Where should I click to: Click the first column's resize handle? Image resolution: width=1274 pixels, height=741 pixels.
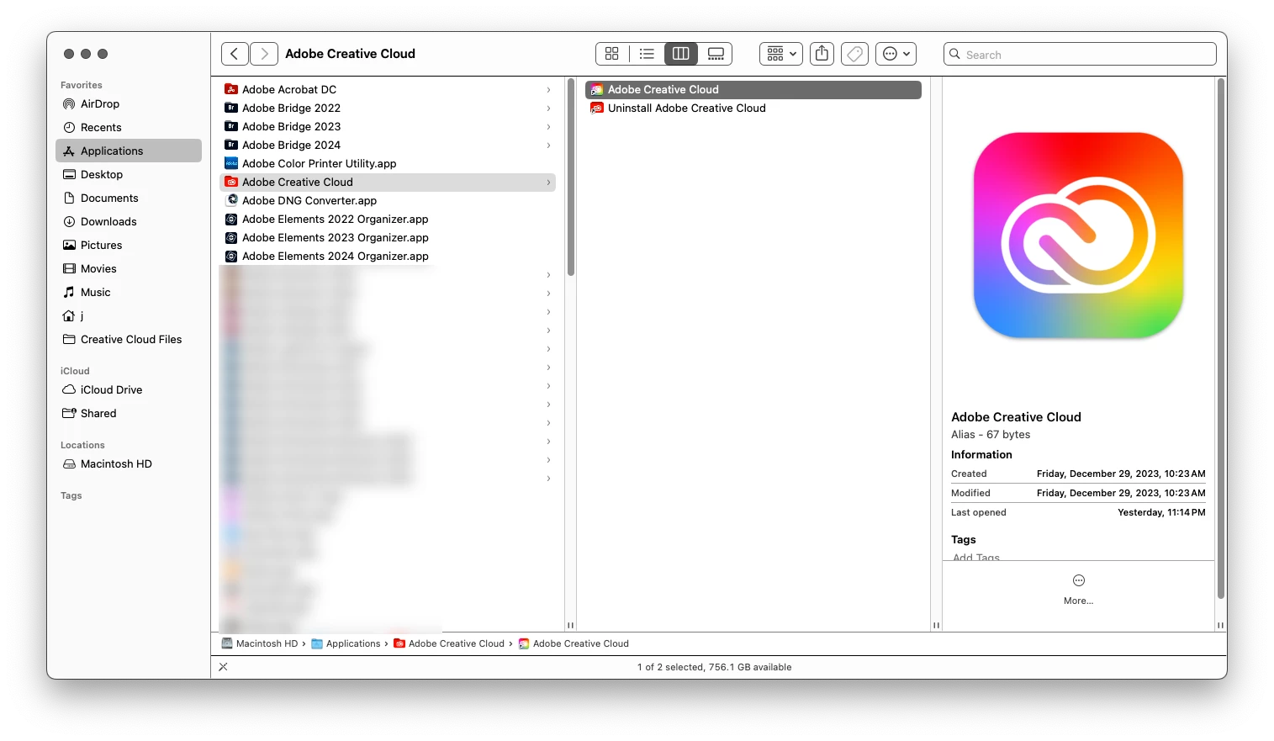click(x=570, y=625)
